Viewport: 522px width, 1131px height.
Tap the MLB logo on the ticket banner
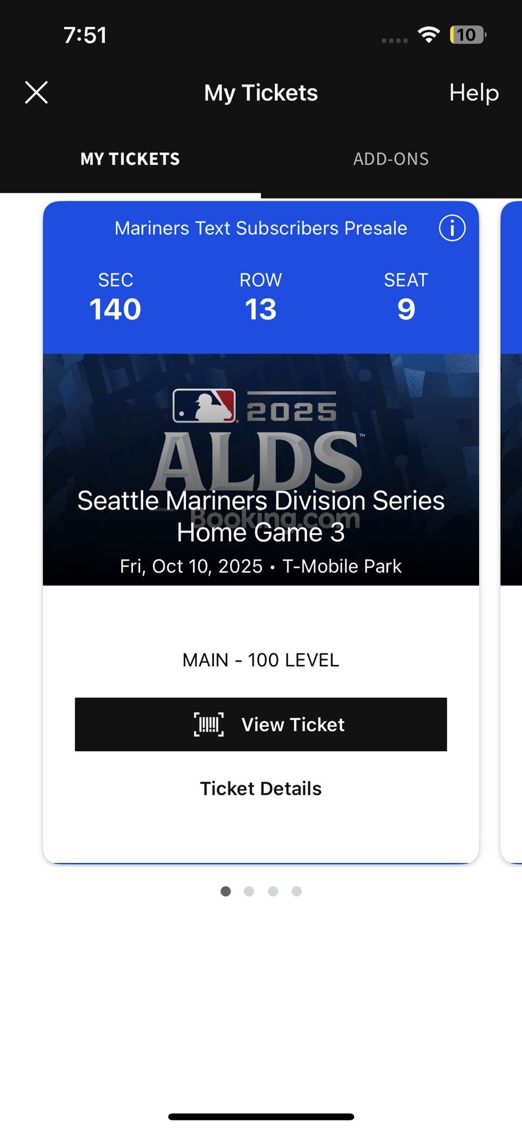204,406
